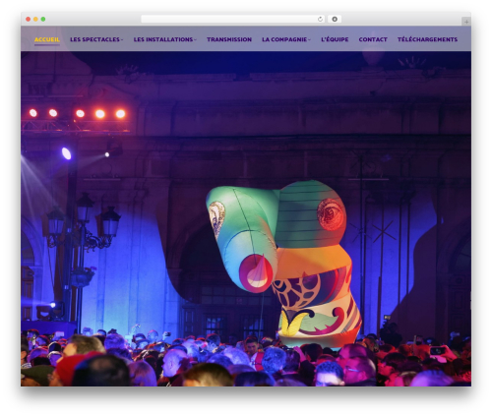The height and width of the screenshot is (416, 492).
Task: Open the Contact page
Action: tap(373, 39)
